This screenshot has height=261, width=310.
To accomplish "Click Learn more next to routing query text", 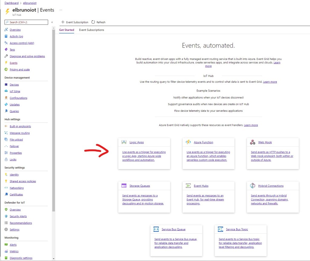I will pyautogui.click(x=270, y=82).
